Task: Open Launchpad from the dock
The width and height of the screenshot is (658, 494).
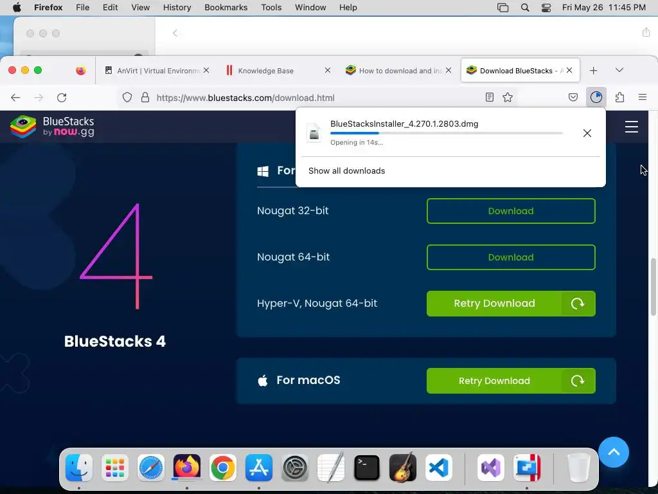Action: tap(115, 468)
